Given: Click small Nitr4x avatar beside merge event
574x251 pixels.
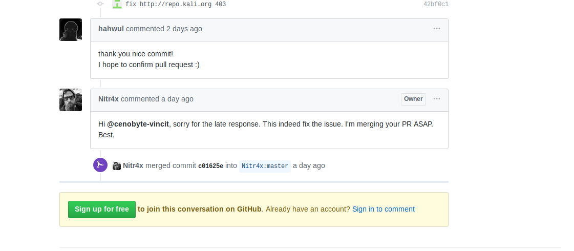Looking at the screenshot, I should click(117, 166).
